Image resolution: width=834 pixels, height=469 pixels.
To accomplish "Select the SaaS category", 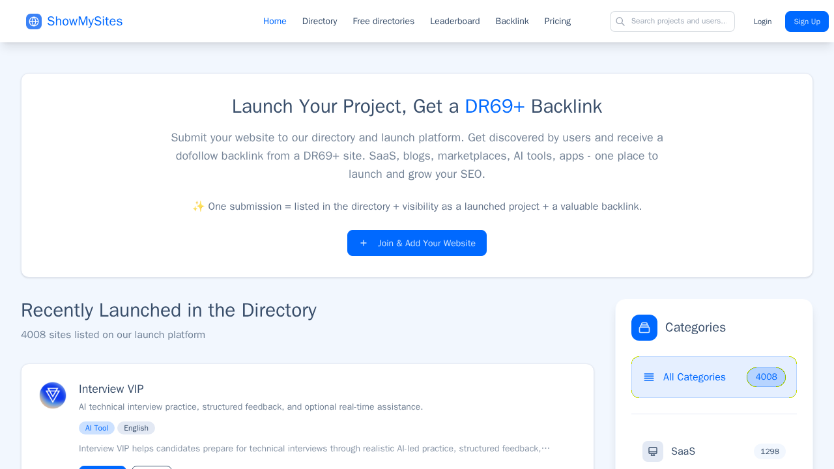I will tap(714, 451).
